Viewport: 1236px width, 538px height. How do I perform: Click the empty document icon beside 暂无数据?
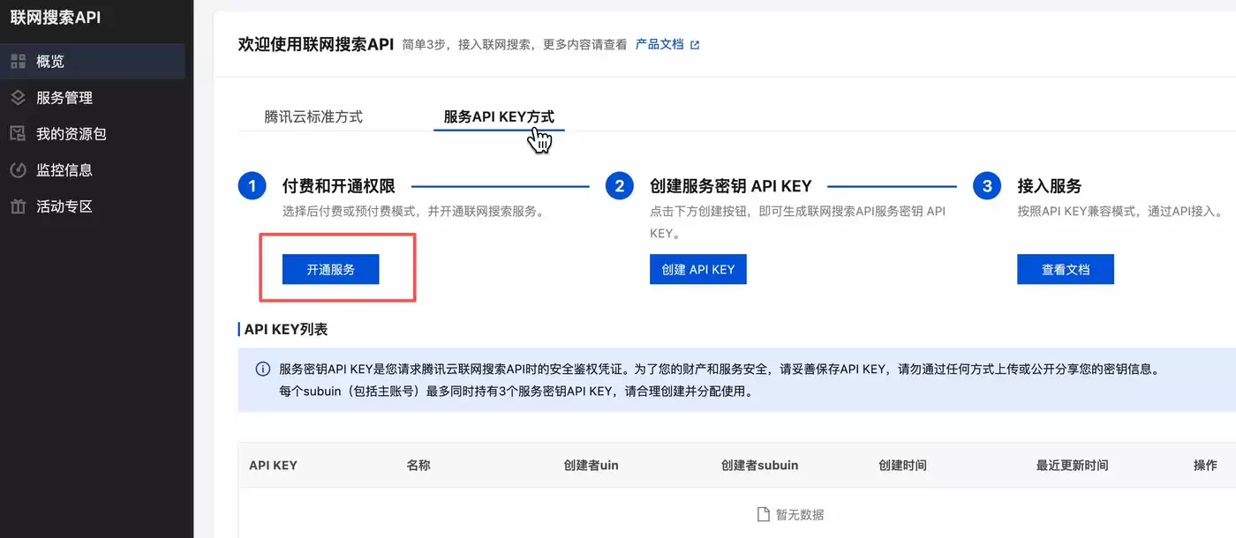tap(764, 514)
